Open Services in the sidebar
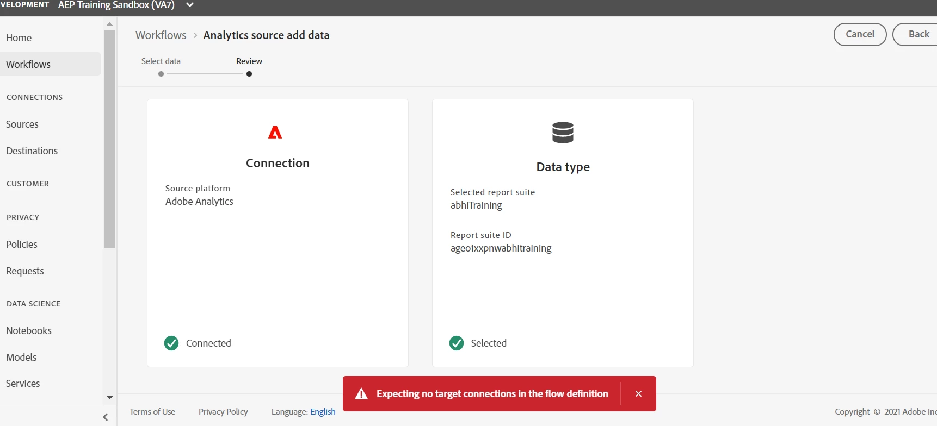 point(23,383)
